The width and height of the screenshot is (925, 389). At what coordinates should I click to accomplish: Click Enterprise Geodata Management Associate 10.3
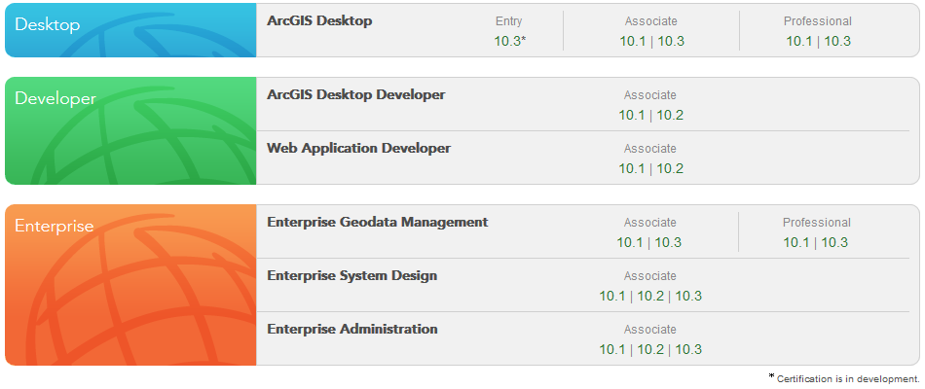click(x=668, y=242)
